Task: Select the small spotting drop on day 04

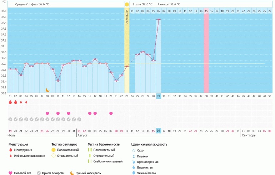Action: [x=26, y=102]
